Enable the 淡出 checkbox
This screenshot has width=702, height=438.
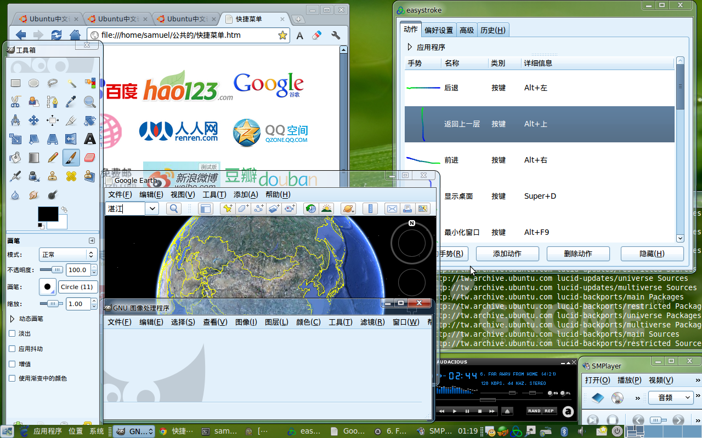[x=12, y=333]
